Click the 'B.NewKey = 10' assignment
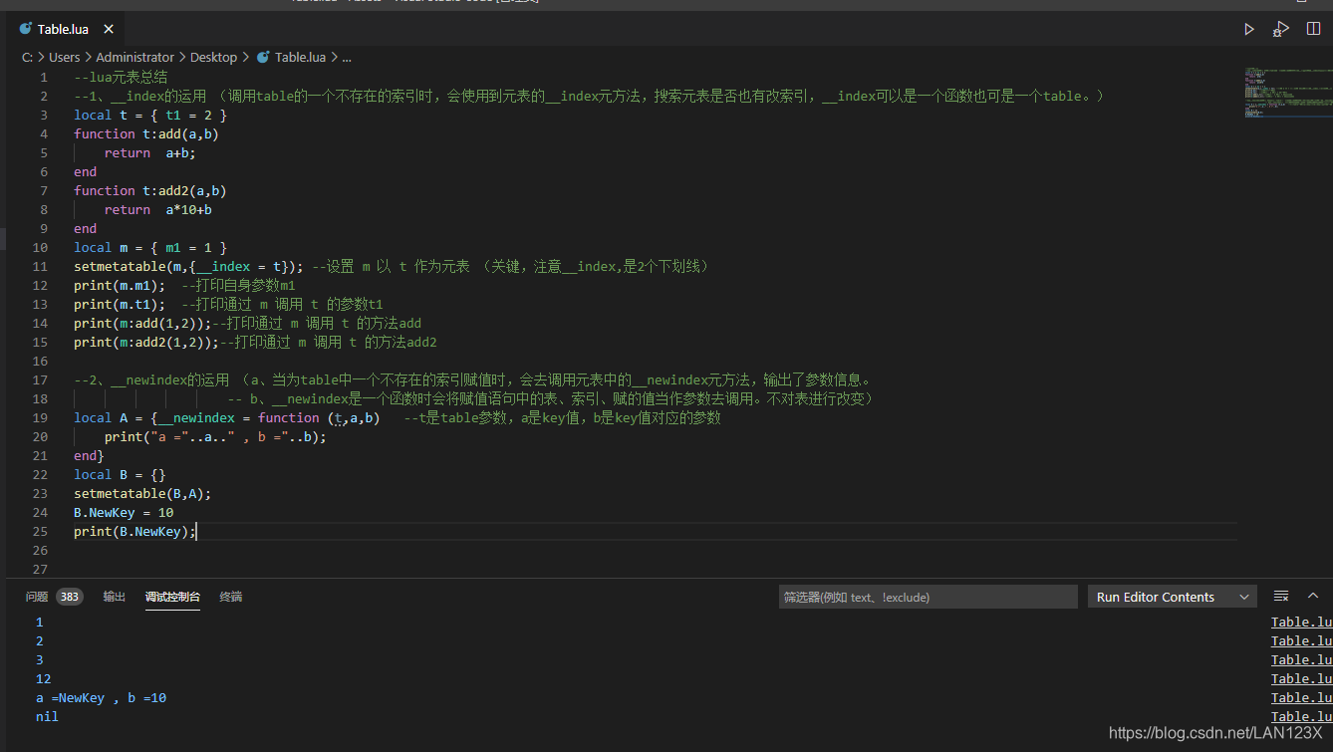1333x752 pixels. (124, 512)
